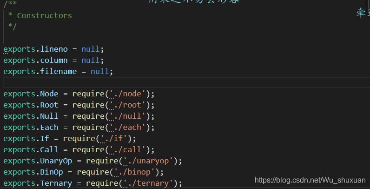Click the 'Constructors' comment text
The width and height of the screenshot is (370, 189).
pos(44,15)
